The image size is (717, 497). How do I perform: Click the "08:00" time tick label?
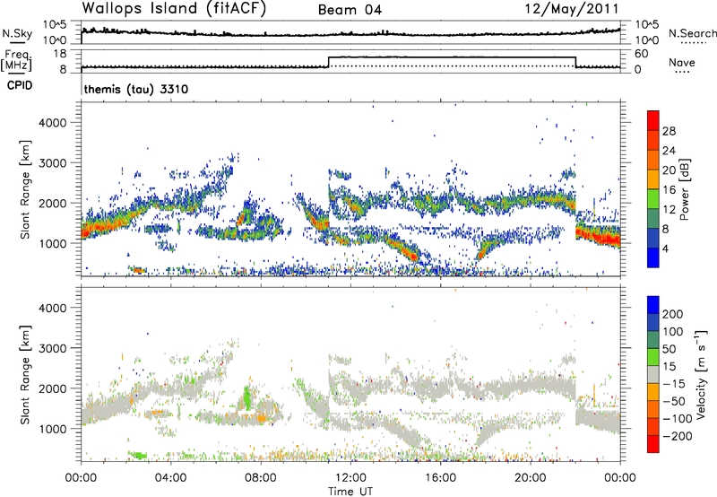click(261, 478)
